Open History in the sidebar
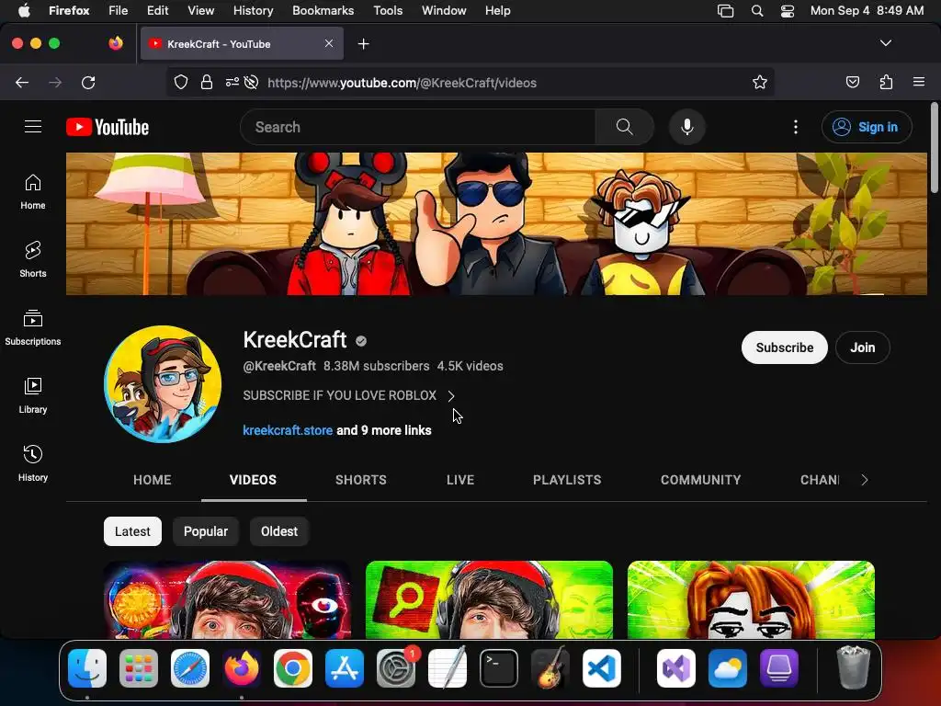The image size is (941, 706). click(x=33, y=463)
